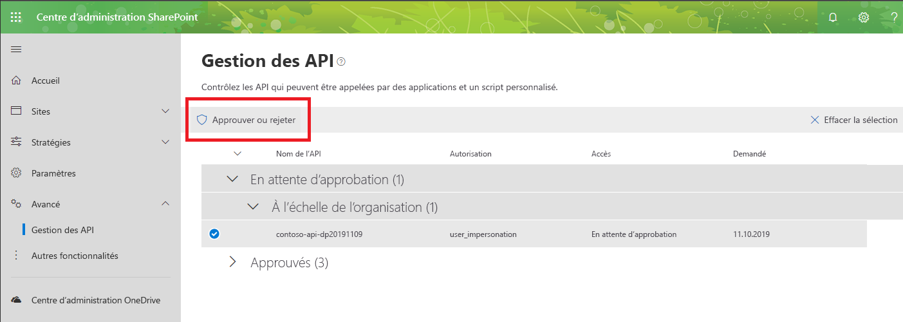Open Sites menu item

tap(41, 111)
